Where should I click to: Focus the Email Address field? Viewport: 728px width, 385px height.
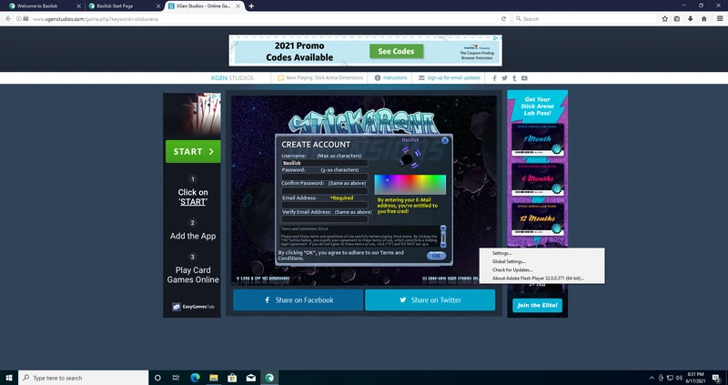click(x=325, y=205)
